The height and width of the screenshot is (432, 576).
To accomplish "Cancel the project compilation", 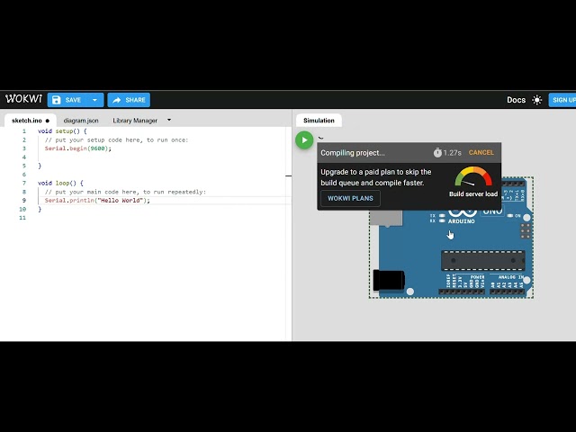I will point(481,152).
